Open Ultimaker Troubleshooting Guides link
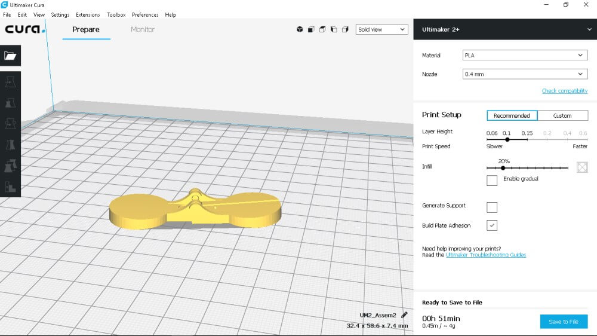 coord(486,255)
